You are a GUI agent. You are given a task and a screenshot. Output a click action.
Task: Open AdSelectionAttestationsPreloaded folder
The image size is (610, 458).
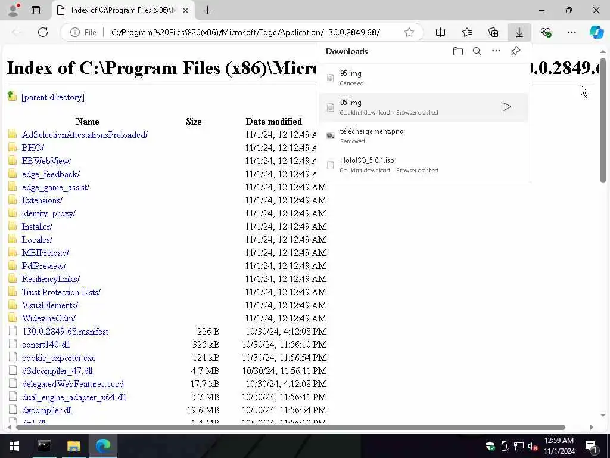coord(85,135)
